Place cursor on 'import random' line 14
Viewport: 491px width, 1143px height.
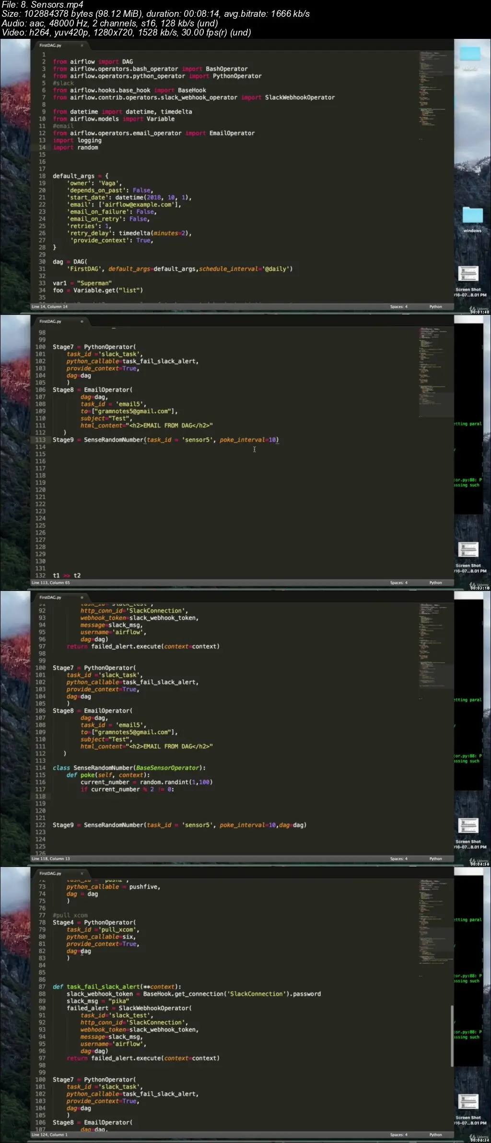(75, 148)
